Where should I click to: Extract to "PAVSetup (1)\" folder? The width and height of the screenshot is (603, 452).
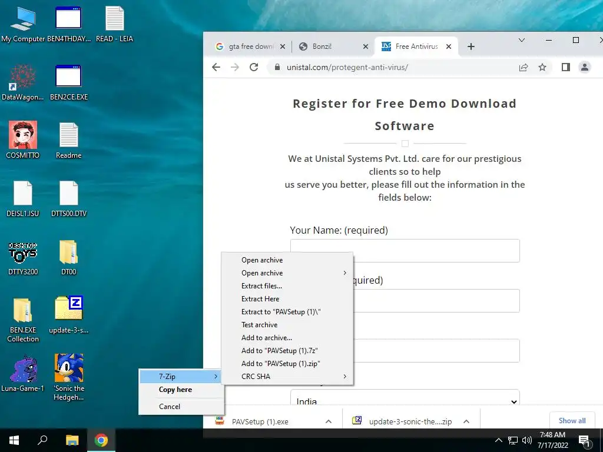(287, 312)
